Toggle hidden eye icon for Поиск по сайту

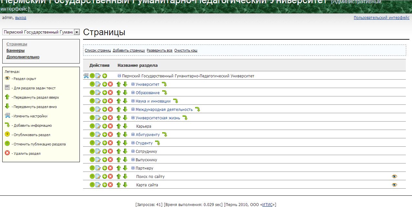click(394, 176)
